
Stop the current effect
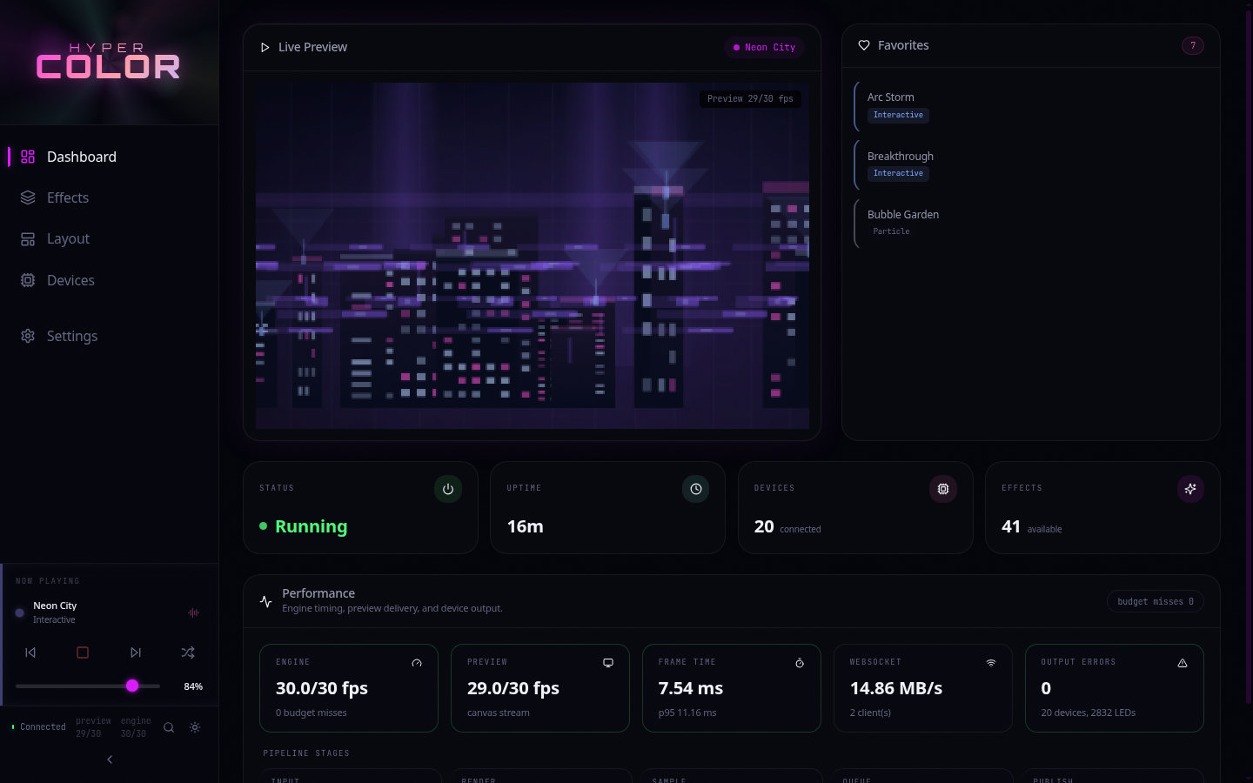tap(83, 652)
